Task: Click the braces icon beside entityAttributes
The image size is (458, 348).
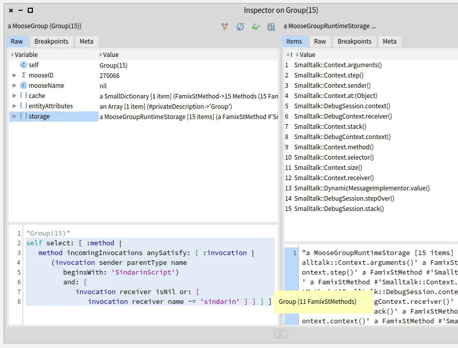Action: (x=24, y=106)
